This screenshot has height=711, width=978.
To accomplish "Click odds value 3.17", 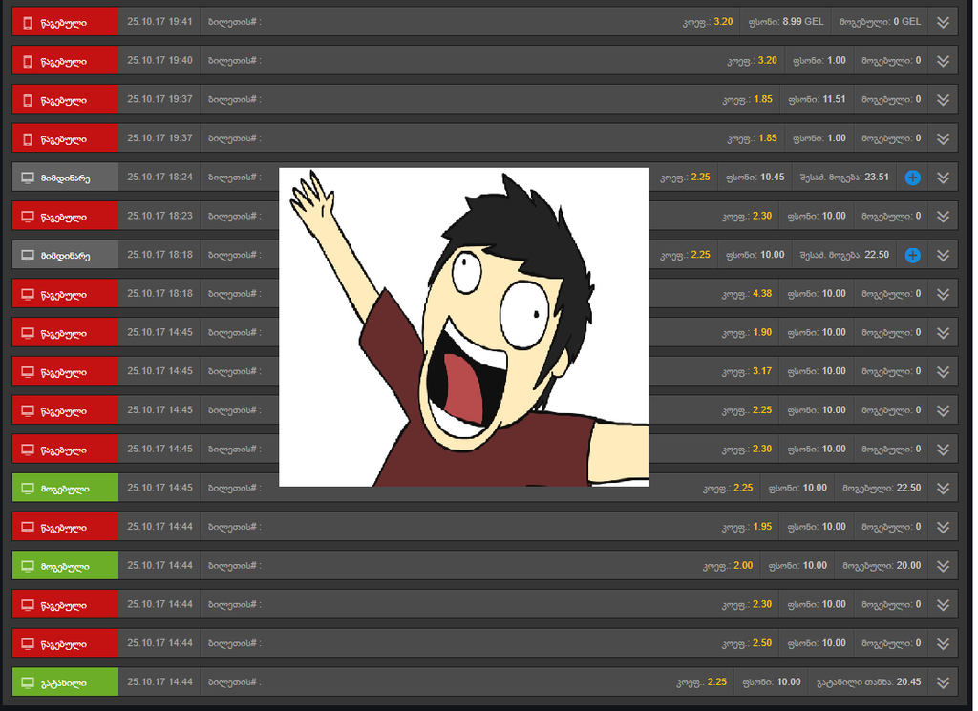I will pos(762,371).
